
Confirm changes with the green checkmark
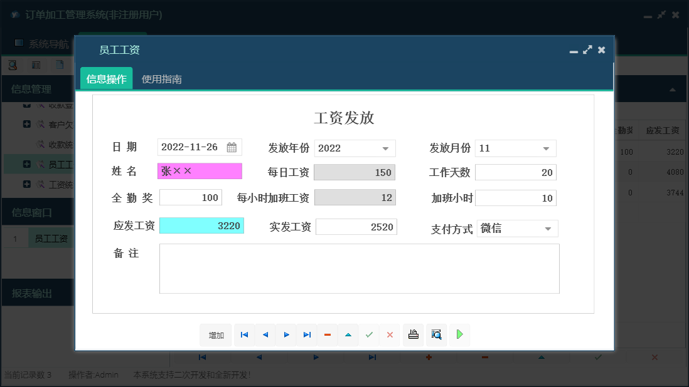pyautogui.click(x=369, y=335)
